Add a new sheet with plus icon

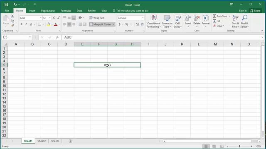(70, 141)
